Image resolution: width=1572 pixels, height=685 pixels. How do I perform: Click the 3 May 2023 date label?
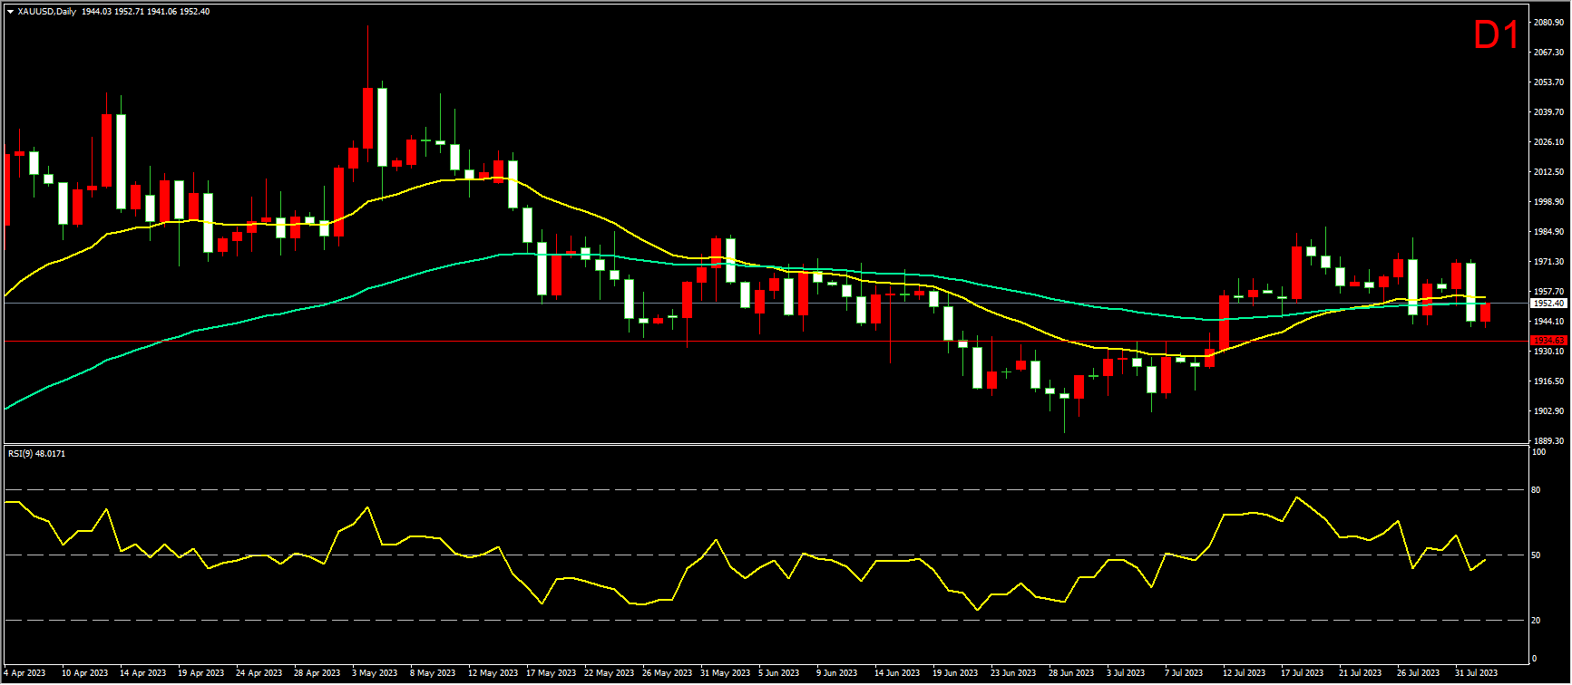(x=376, y=673)
